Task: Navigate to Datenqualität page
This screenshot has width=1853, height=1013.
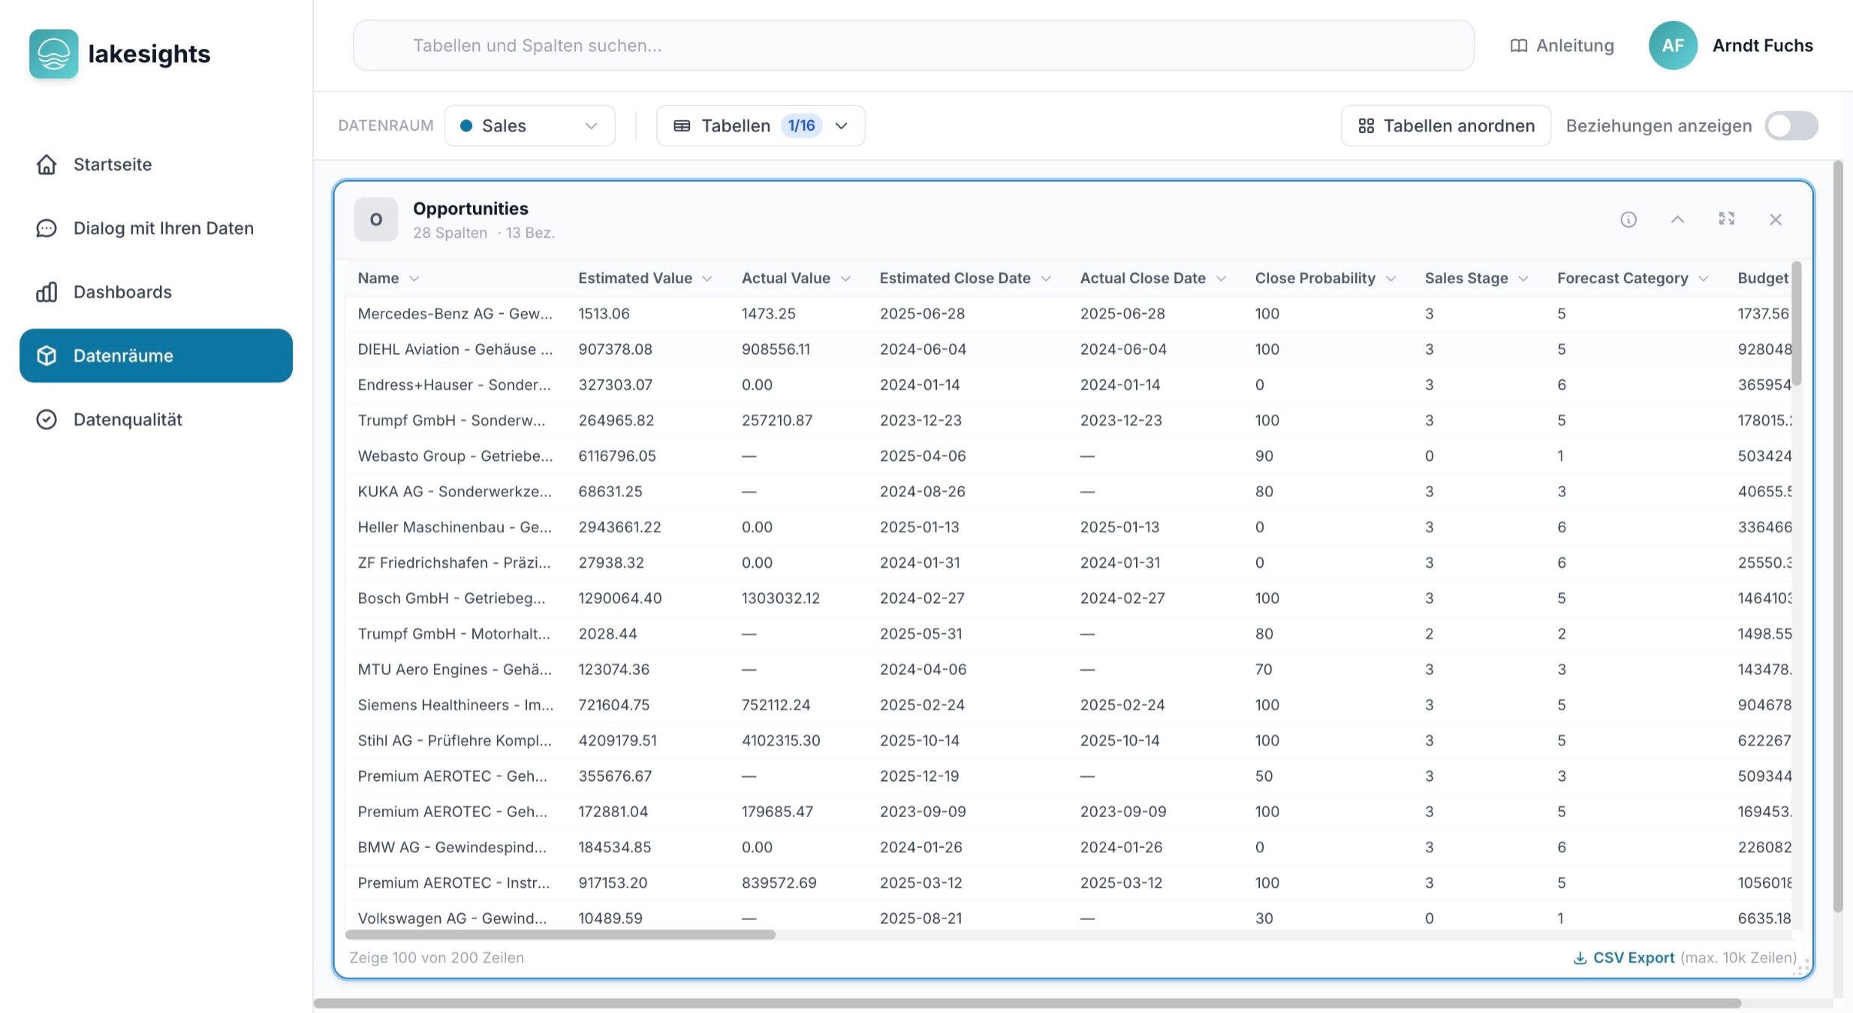Action: (128, 420)
